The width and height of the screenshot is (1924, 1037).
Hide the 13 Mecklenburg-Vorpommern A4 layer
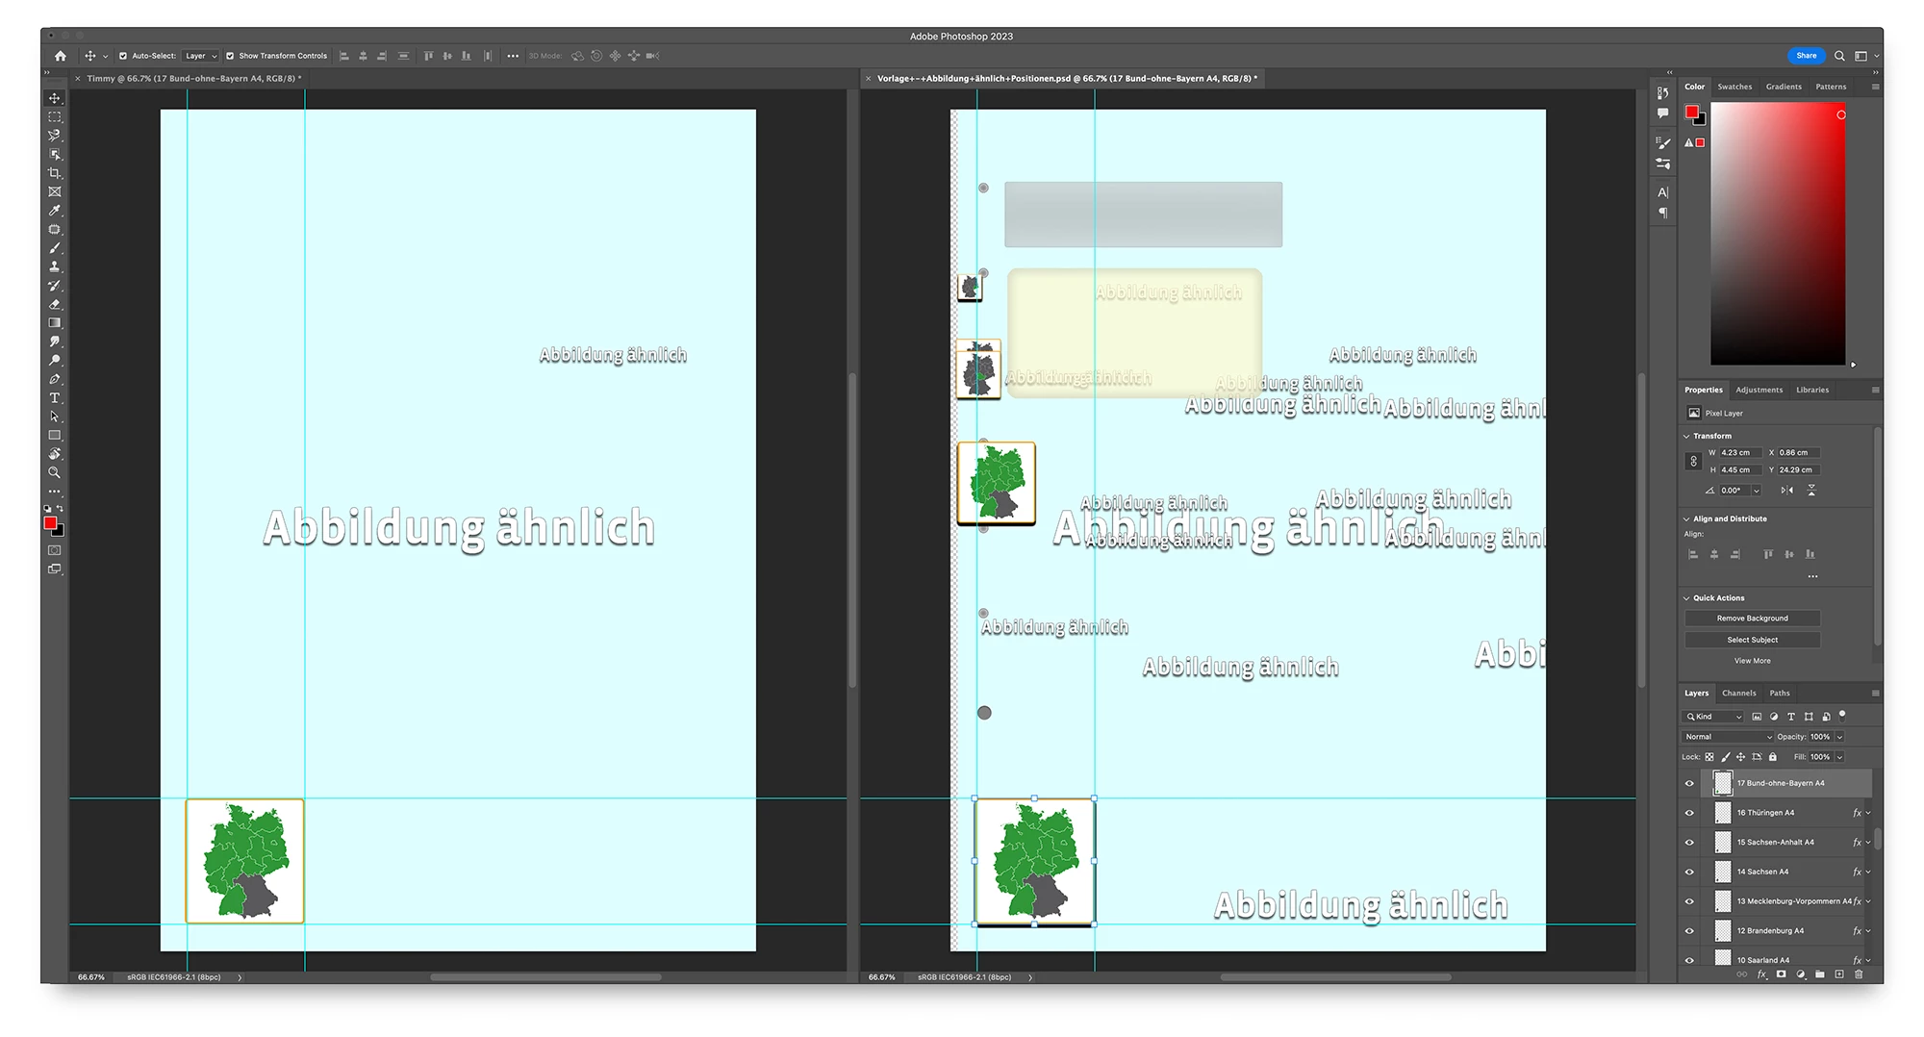coord(1689,901)
